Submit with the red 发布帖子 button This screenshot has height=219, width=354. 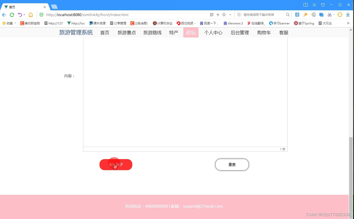pos(116,165)
